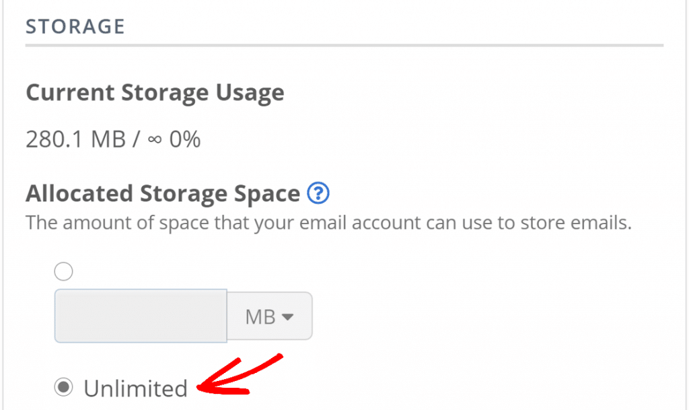Click the storage usage percentage display

click(187, 139)
